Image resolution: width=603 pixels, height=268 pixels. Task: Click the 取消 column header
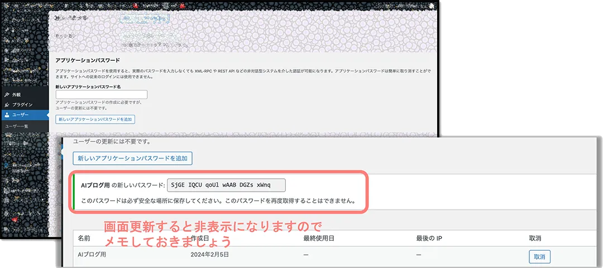pos(535,238)
